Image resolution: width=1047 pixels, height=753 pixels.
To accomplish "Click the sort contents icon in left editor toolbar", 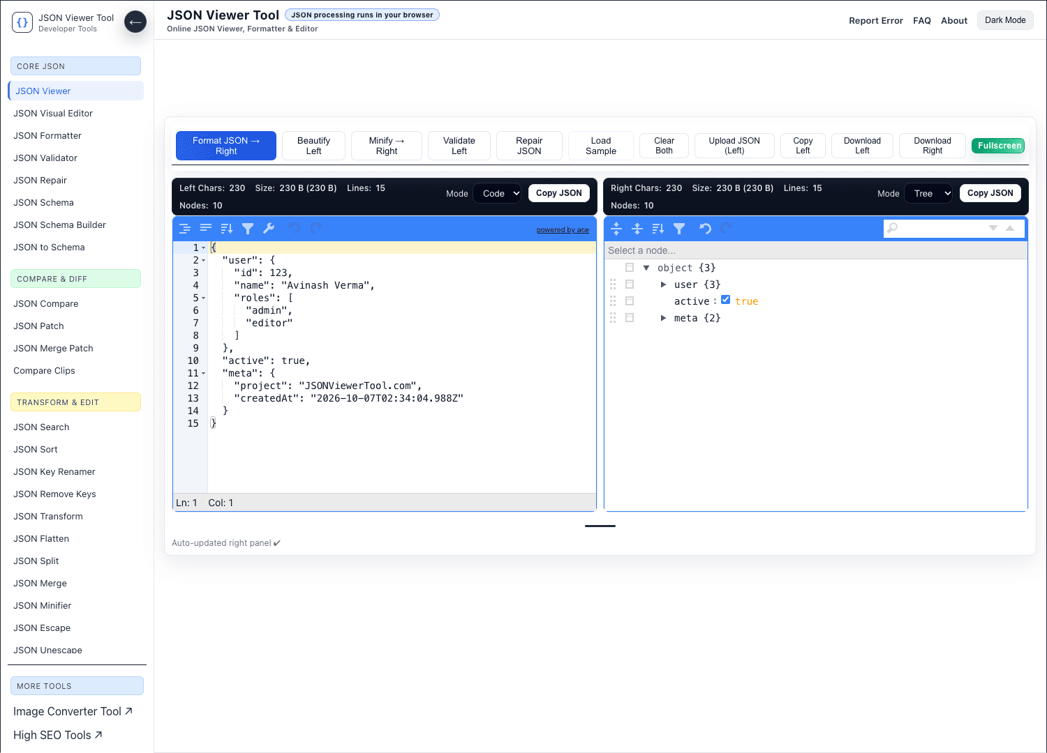I will tap(227, 228).
